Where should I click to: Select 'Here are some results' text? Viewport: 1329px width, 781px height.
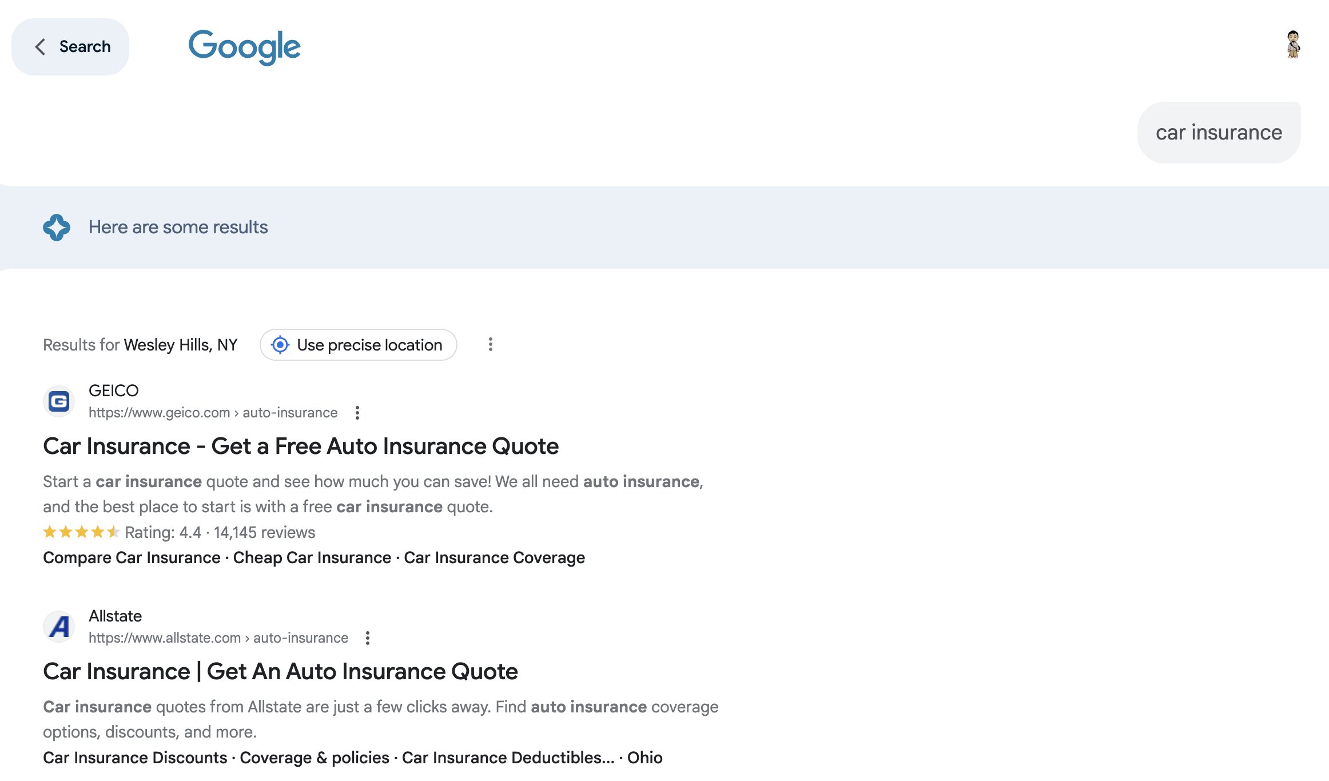(x=178, y=227)
